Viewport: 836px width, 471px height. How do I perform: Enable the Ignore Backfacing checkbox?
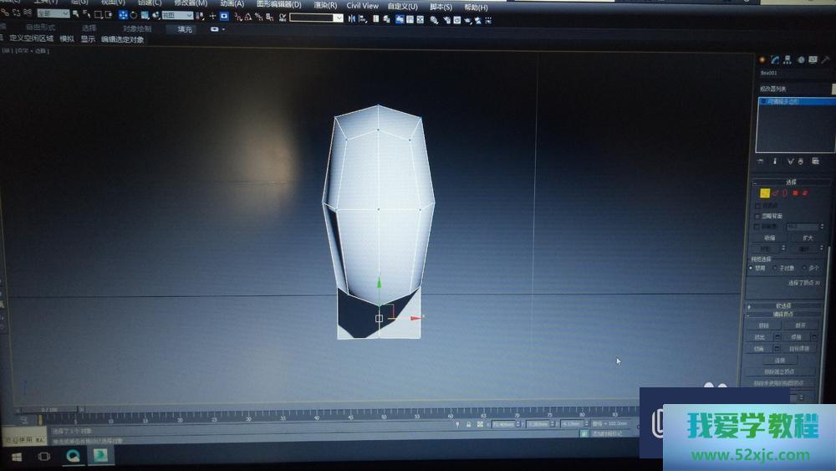tap(758, 216)
